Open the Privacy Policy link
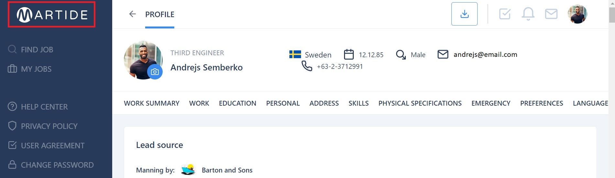 pyautogui.click(x=43, y=126)
